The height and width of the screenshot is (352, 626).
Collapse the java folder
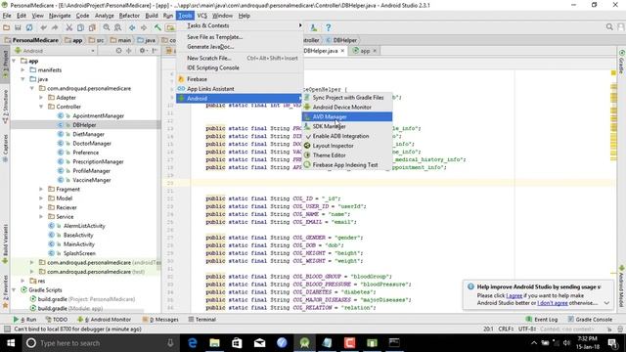[23, 79]
